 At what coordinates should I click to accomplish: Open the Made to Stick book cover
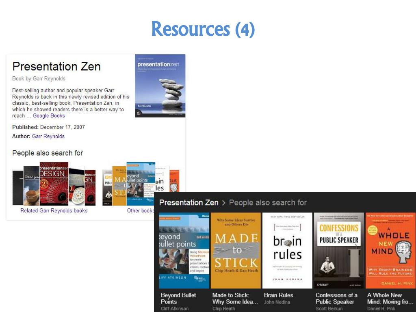pyautogui.click(x=236, y=250)
